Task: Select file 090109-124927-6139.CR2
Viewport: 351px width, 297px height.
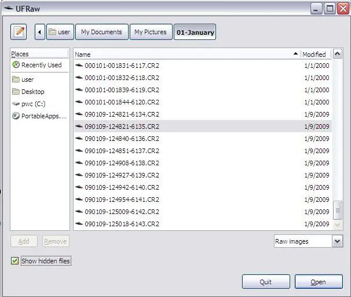Action: coord(203,175)
